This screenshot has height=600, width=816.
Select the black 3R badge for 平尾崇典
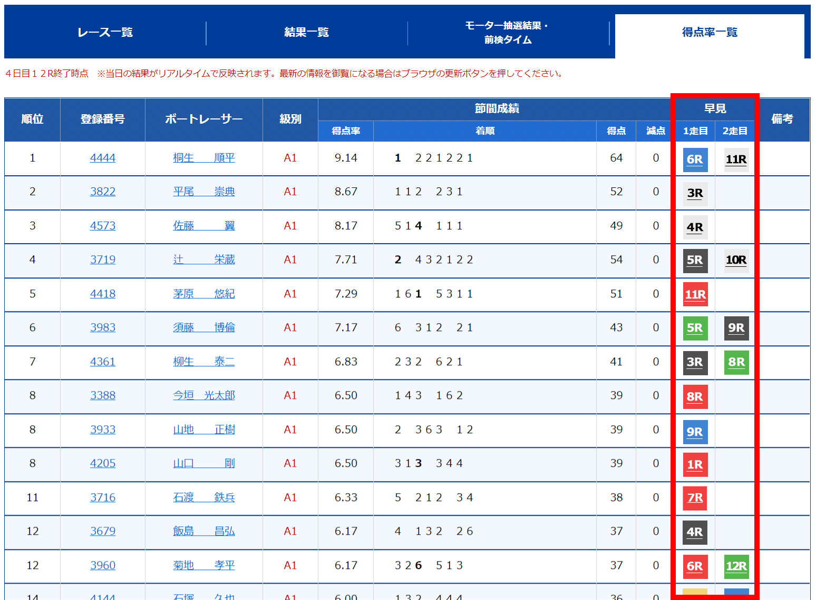695,193
